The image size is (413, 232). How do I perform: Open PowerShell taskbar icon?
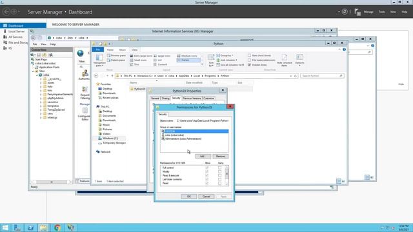click(30, 227)
